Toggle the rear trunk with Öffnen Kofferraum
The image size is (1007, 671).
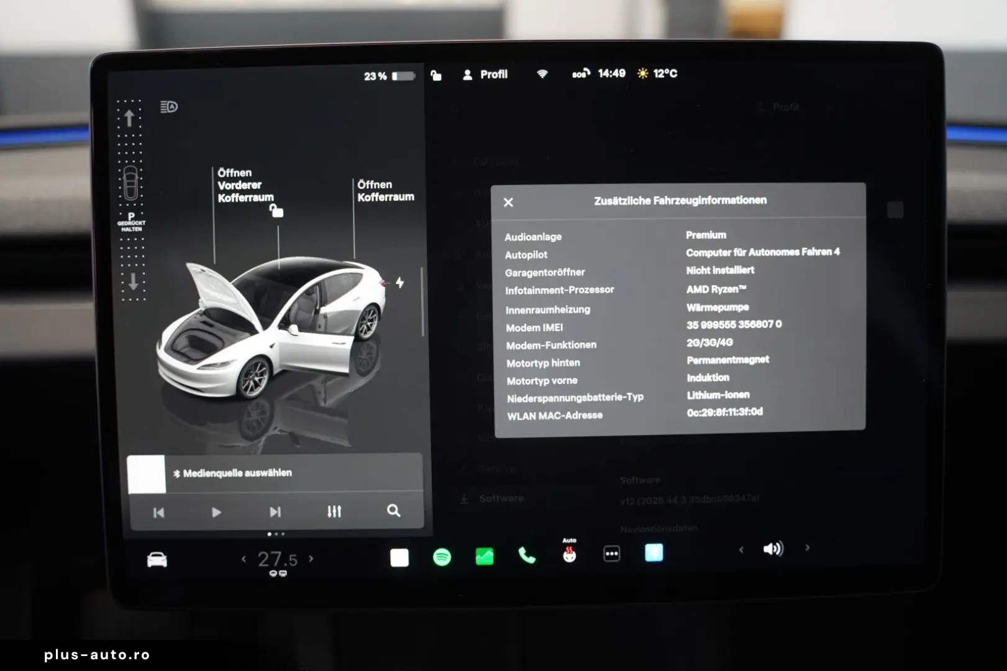[x=386, y=190]
